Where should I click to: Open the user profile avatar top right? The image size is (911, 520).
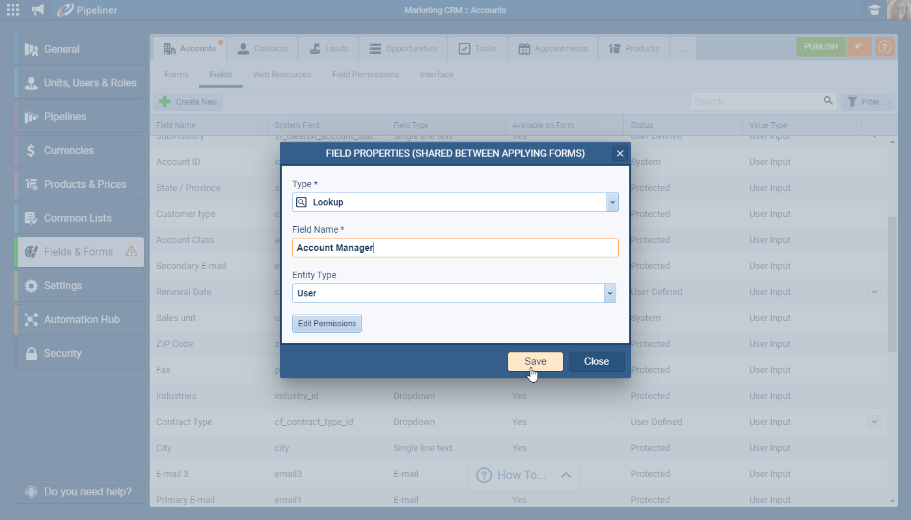[x=896, y=10]
